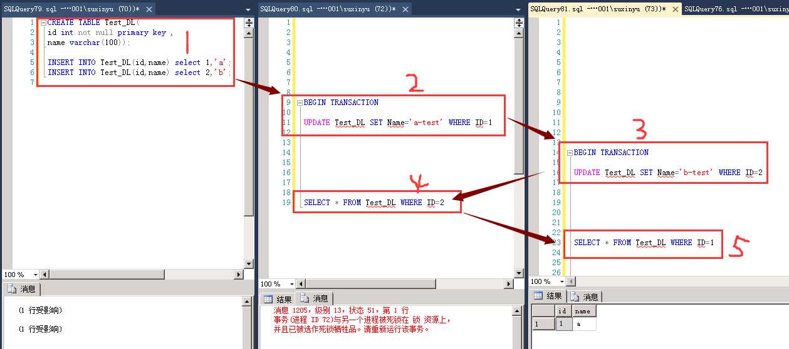Click scroll-left arrow in SQLQuery79 horizontal scrollbar
This screenshot has width=789, height=349.
coord(45,275)
